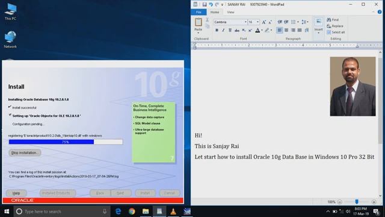Screen dimensions: 385x217
Task: Select Align text left
Action: coord(279,30)
